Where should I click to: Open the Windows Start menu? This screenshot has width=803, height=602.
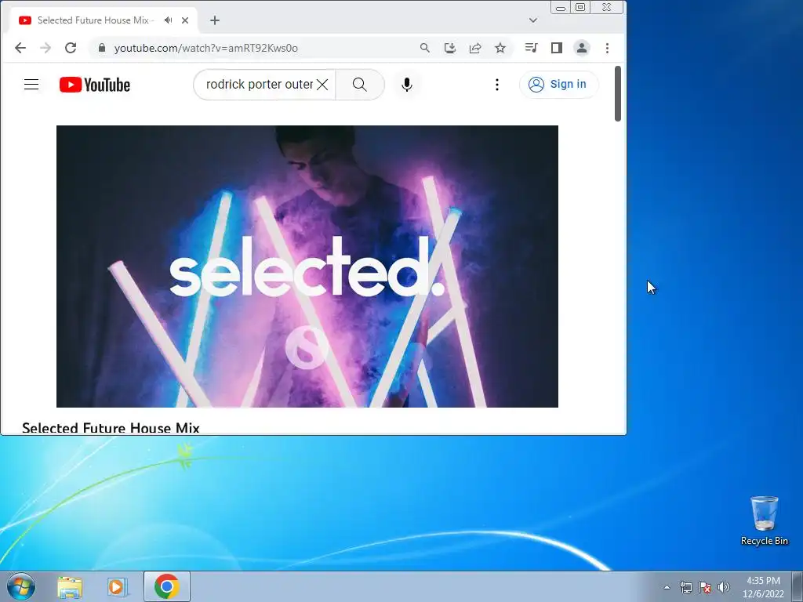point(21,586)
